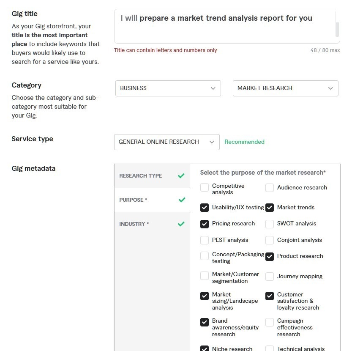Screen dimensions: 352x351
Task: Open the MARKET RESEARCH subcategory dropdown
Action: tap(285, 88)
